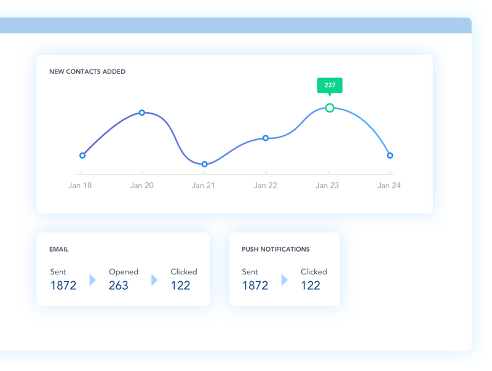The image size is (492, 371).
Task: Select the green highlighted Jan 23 data point
Action: pyautogui.click(x=330, y=108)
